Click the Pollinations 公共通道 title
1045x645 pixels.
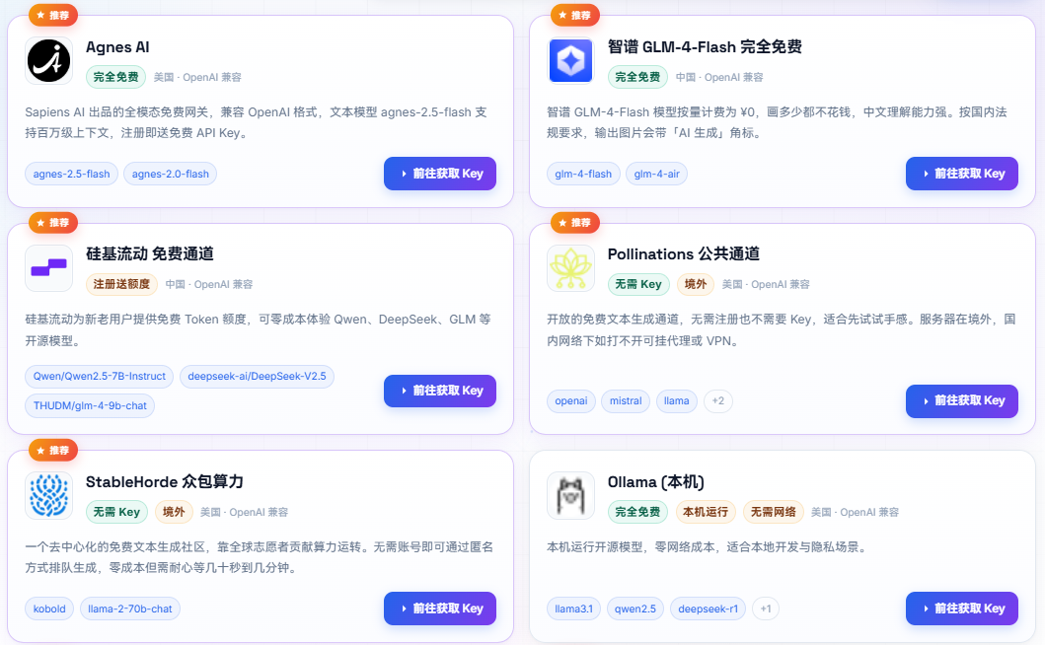[684, 253]
